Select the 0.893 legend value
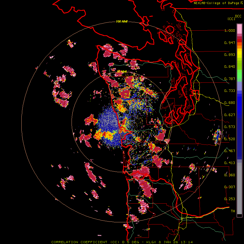This screenshot has width=244, height=244. (230, 54)
